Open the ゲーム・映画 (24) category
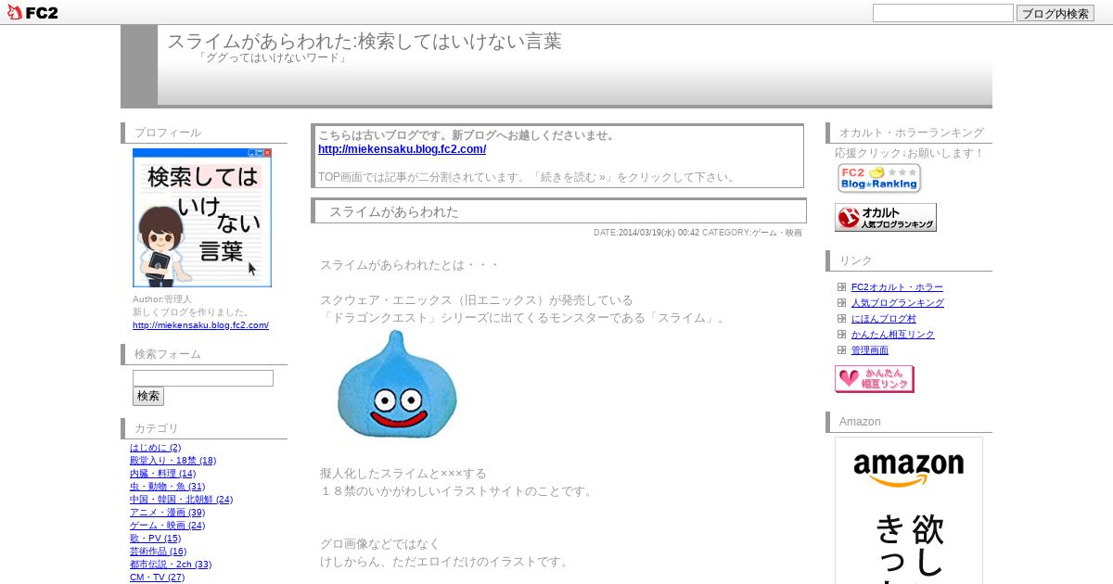This screenshot has width=1113, height=584. point(168,526)
